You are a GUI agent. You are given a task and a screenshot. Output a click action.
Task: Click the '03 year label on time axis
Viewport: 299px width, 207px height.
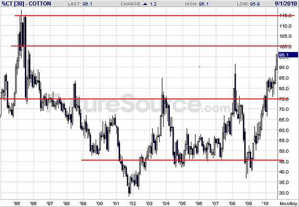(149, 203)
